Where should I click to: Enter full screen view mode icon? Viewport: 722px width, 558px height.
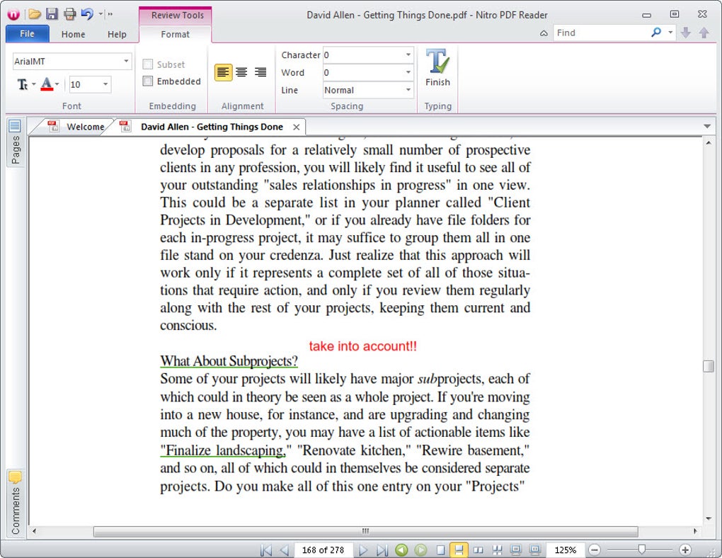pyautogui.click(x=516, y=550)
